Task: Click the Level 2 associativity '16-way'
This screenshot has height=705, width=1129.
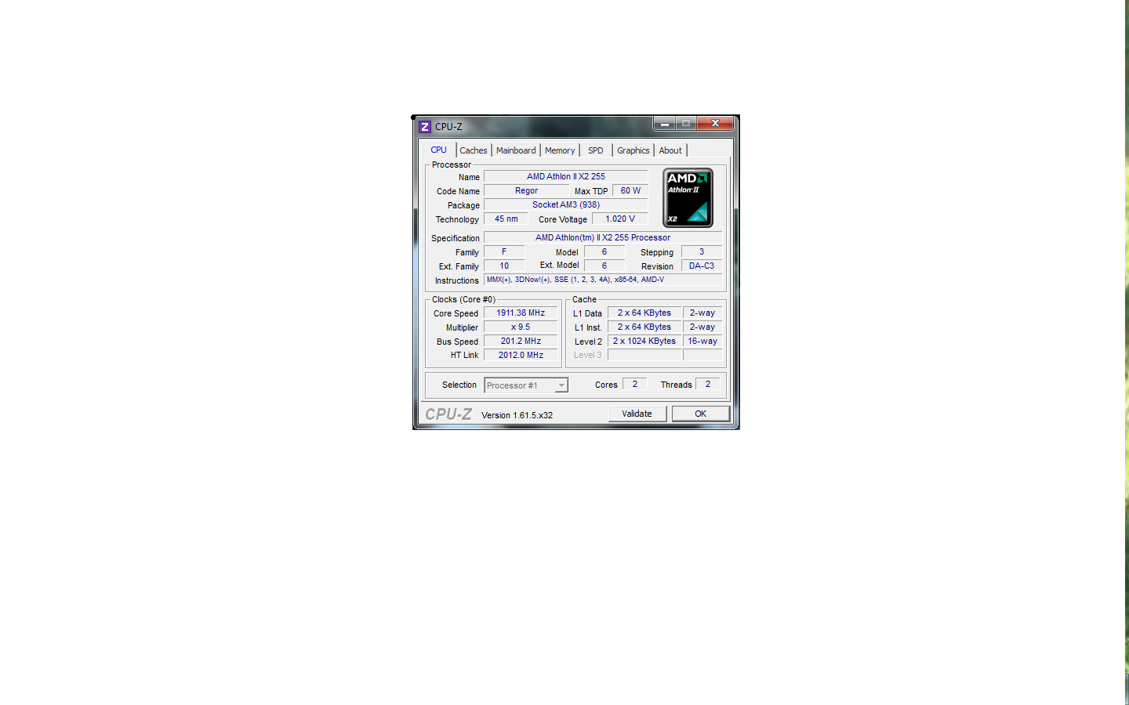Action: pos(702,341)
